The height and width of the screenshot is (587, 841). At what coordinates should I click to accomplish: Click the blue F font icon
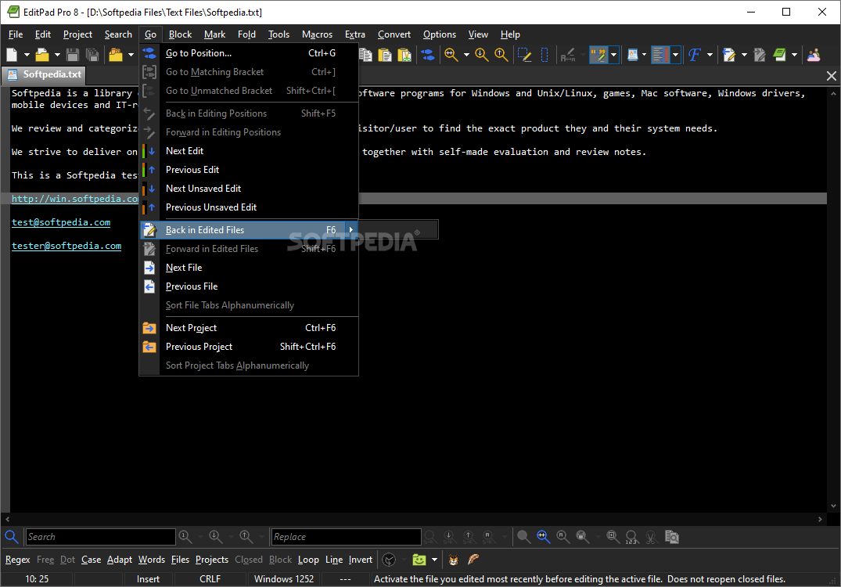pyautogui.click(x=695, y=55)
